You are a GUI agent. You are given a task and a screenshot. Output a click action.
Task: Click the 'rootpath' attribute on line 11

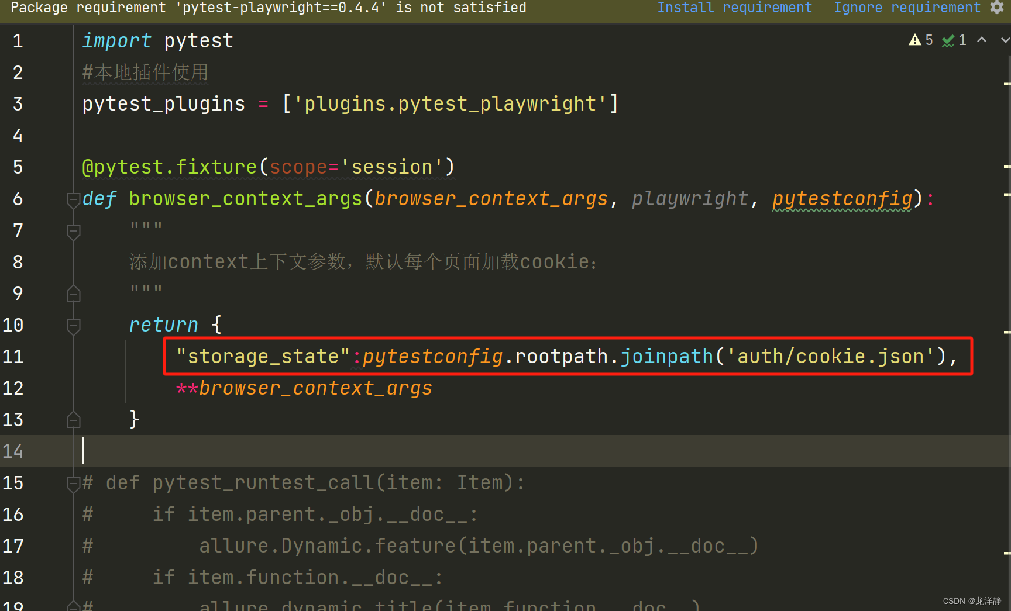pyautogui.click(x=561, y=357)
